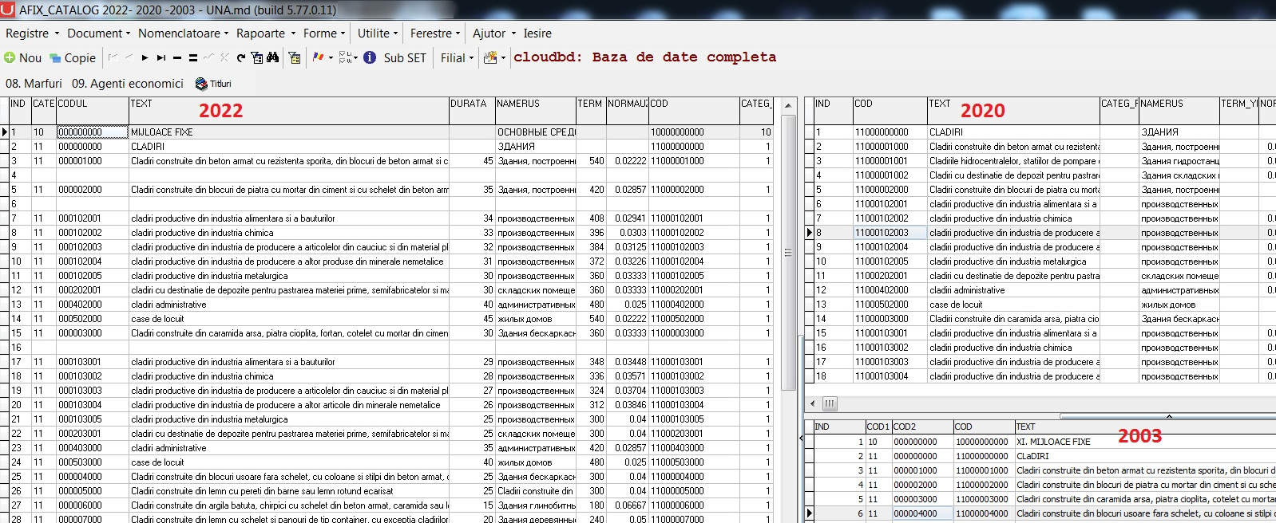The width and height of the screenshot is (1276, 523).
Task: Open the Forme menu
Action: pos(324,33)
